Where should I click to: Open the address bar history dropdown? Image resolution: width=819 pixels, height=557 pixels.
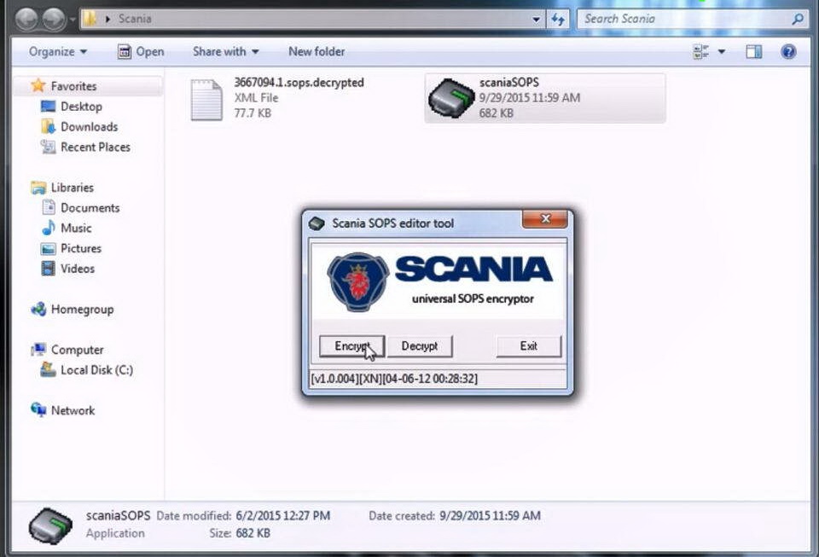(537, 20)
